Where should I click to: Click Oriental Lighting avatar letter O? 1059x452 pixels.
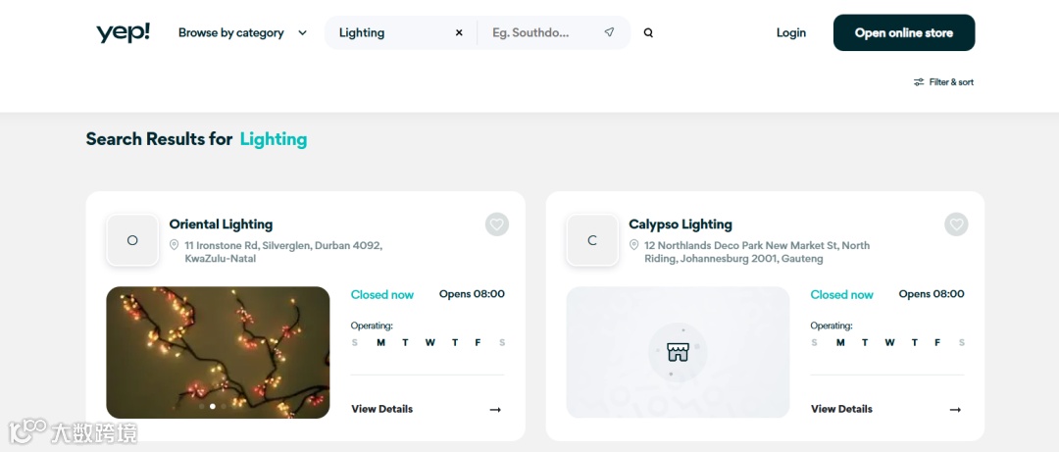pyautogui.click(x=132, y=240)
